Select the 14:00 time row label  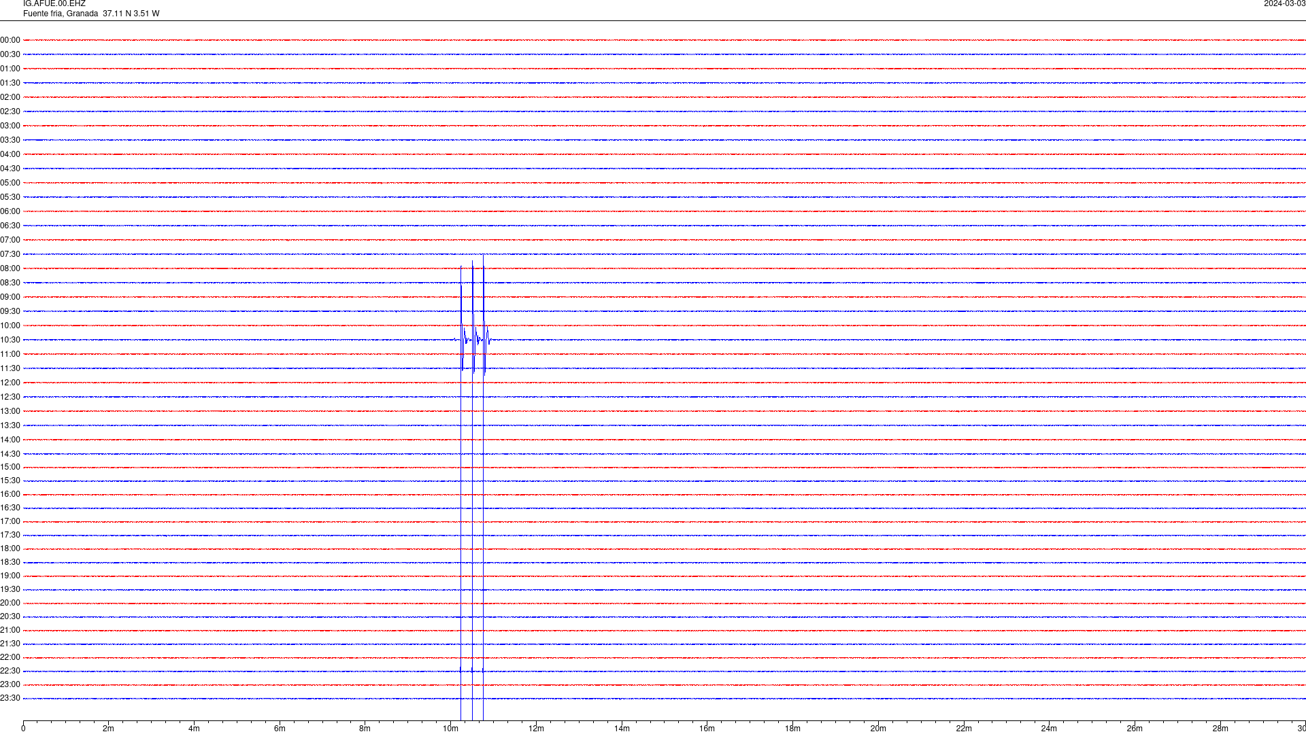coord(10,440)
